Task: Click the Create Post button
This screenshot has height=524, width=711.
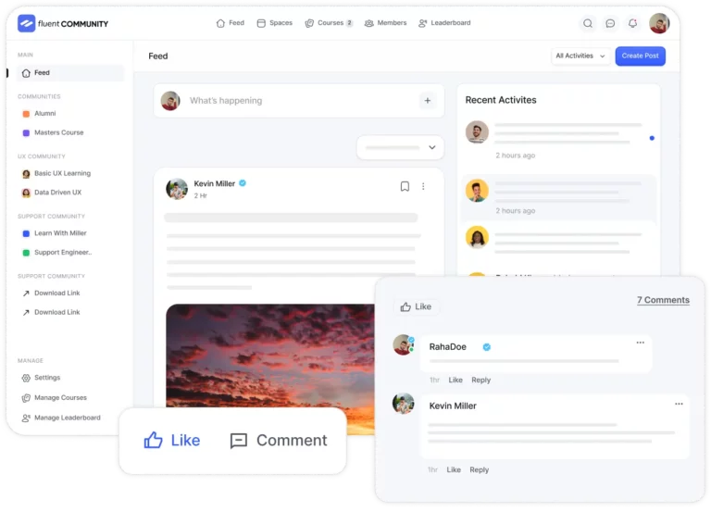Action: coord(640,56)
